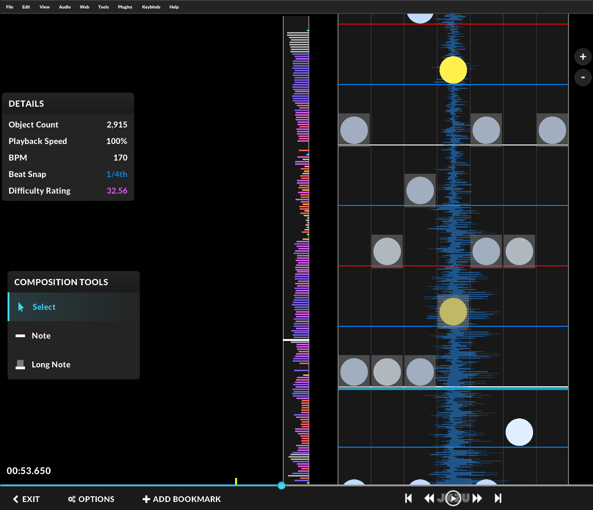Activate the Select cursor tool
The image size is (593, 510).
pos(44,307)
